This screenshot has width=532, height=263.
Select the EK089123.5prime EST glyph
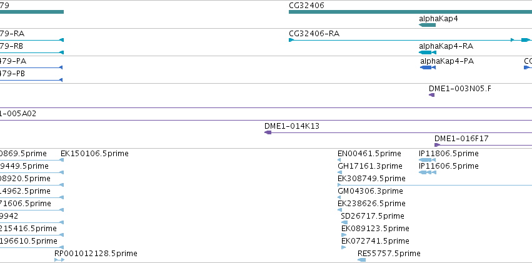point(344,235)
